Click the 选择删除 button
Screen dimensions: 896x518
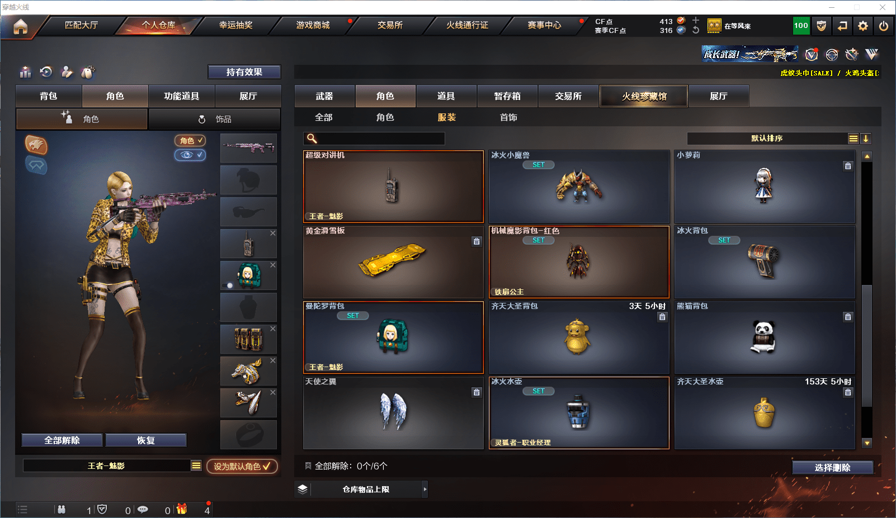[833, 468]
